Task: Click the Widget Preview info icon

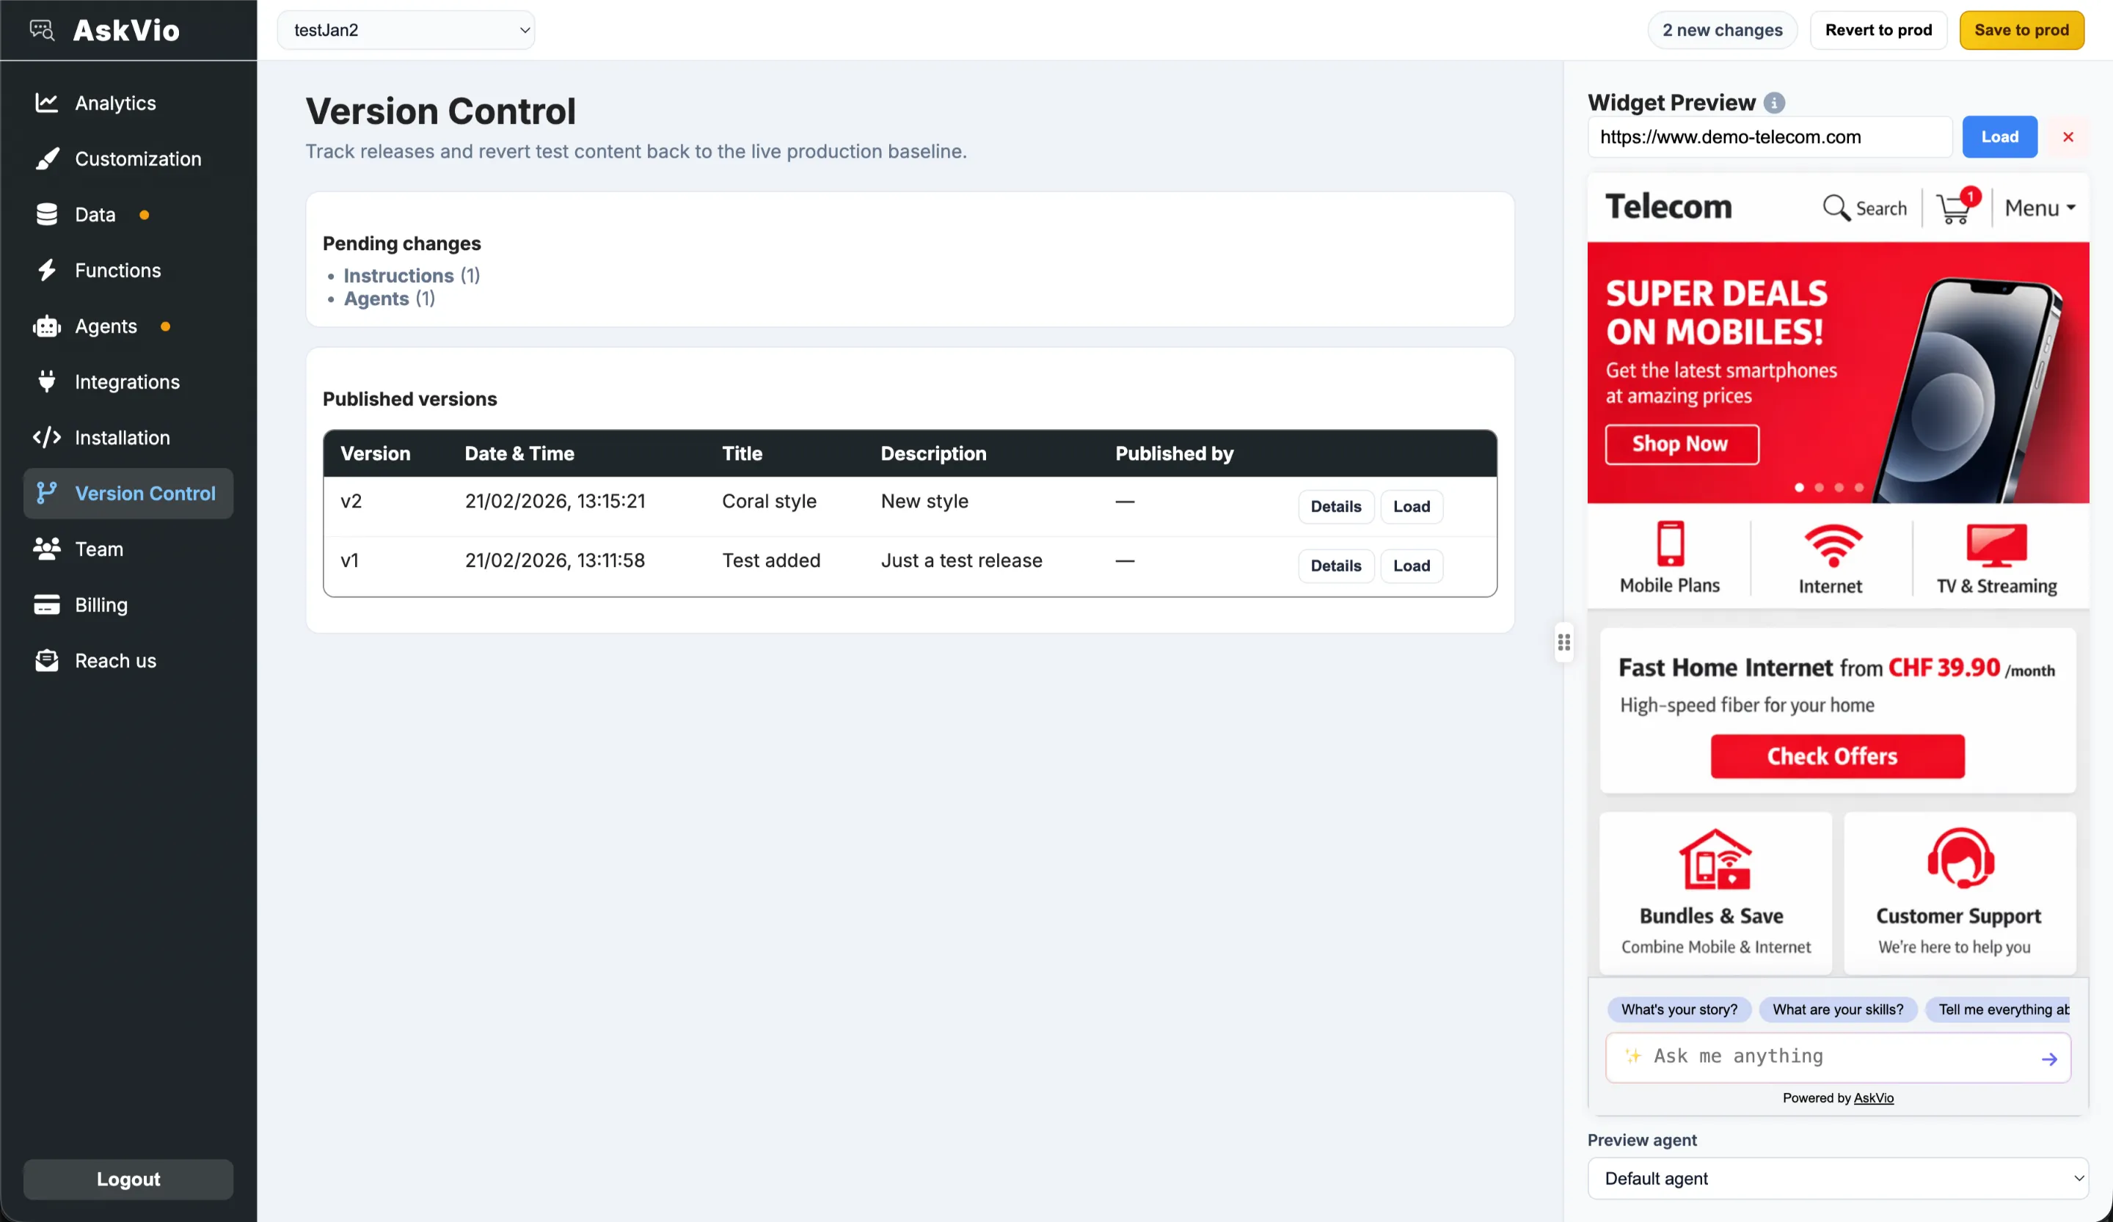Action: [x=1774, y=102]
